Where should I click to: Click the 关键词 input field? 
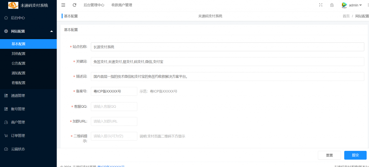tap(228, 62)
